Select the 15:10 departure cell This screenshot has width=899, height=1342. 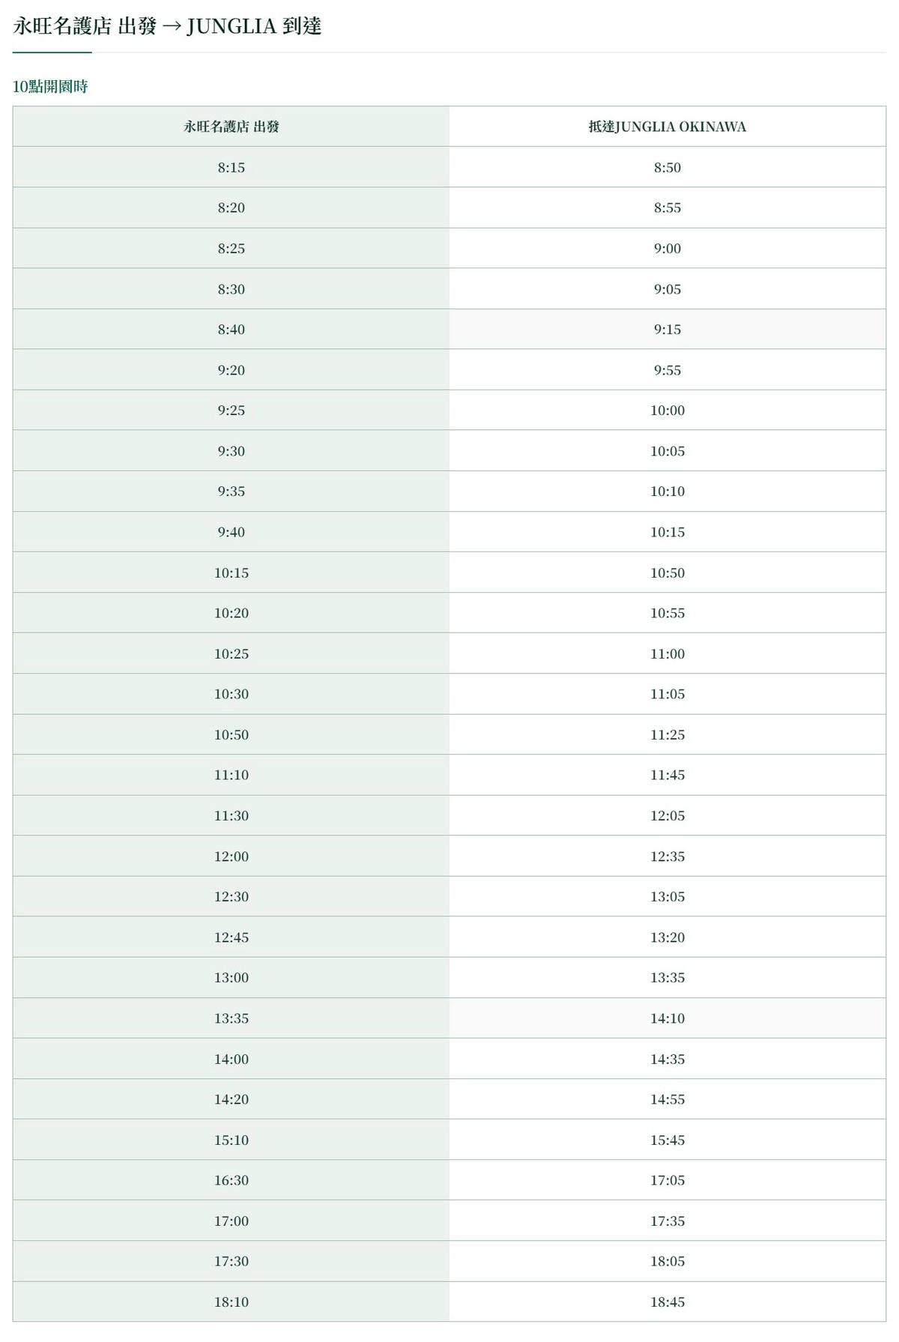pyautogui.click(x=231, y=1140)
